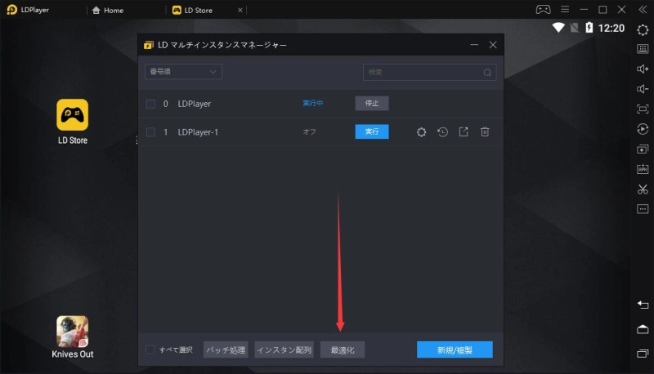Image resolution: width=654 pixels, height=374 pixels.
Task: Check the LDPlayer-1 instance checkbox
Action: [x=150, y=132]
